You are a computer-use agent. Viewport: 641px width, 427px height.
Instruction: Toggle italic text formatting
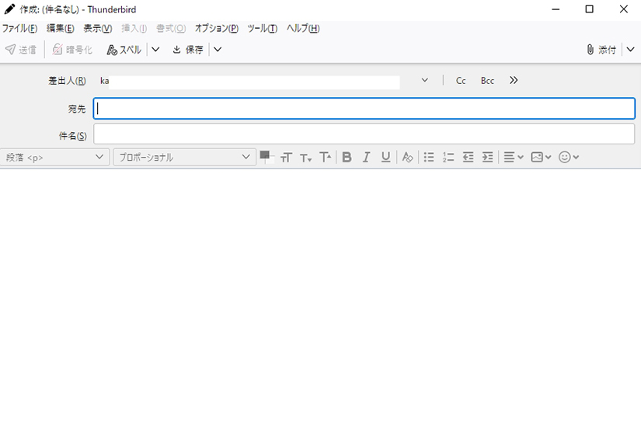(x=366, y=157)
